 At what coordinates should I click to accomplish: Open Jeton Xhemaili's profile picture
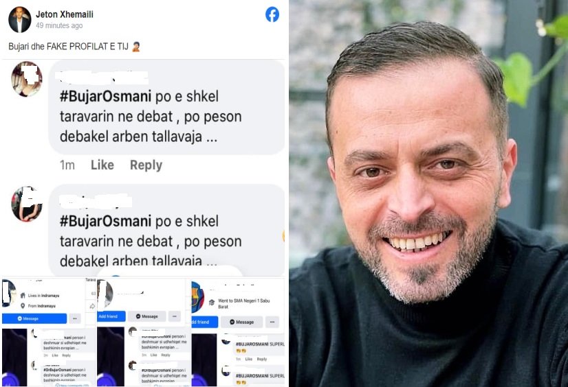[19, 19]
